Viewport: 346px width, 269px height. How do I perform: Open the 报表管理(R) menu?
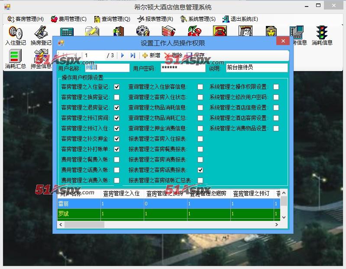tap(155, 19)
